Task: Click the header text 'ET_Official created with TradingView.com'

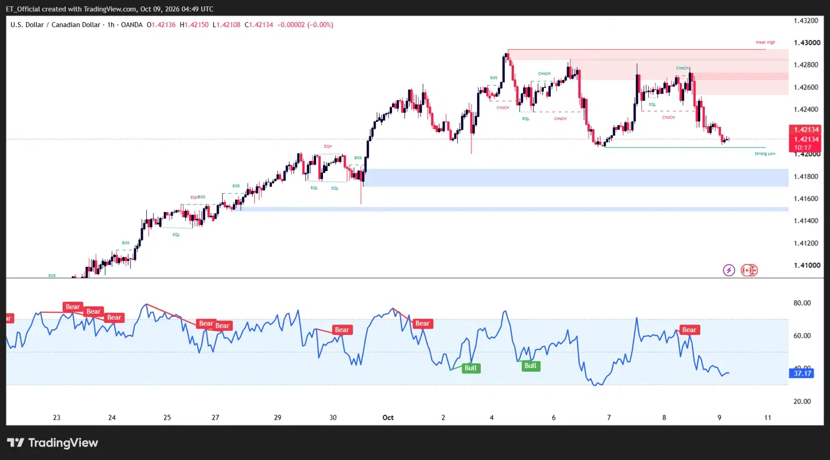Action: [71, 9]
